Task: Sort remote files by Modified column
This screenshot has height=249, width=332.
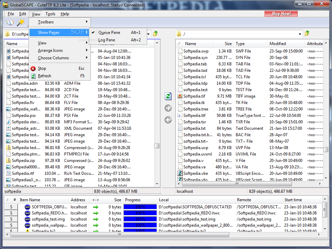Action: pos(286,44)
